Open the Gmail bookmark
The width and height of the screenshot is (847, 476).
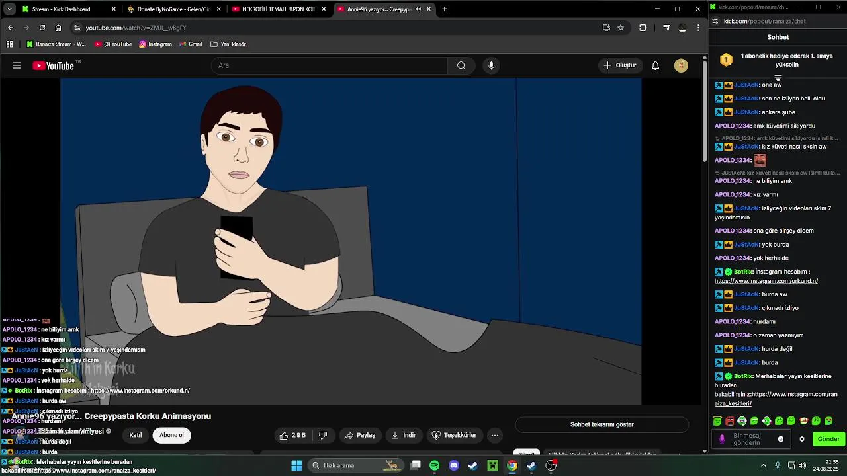click(x=190, y=44)
